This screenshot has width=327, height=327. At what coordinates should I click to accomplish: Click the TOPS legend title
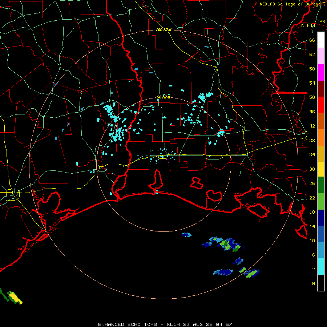click(319, 21)
